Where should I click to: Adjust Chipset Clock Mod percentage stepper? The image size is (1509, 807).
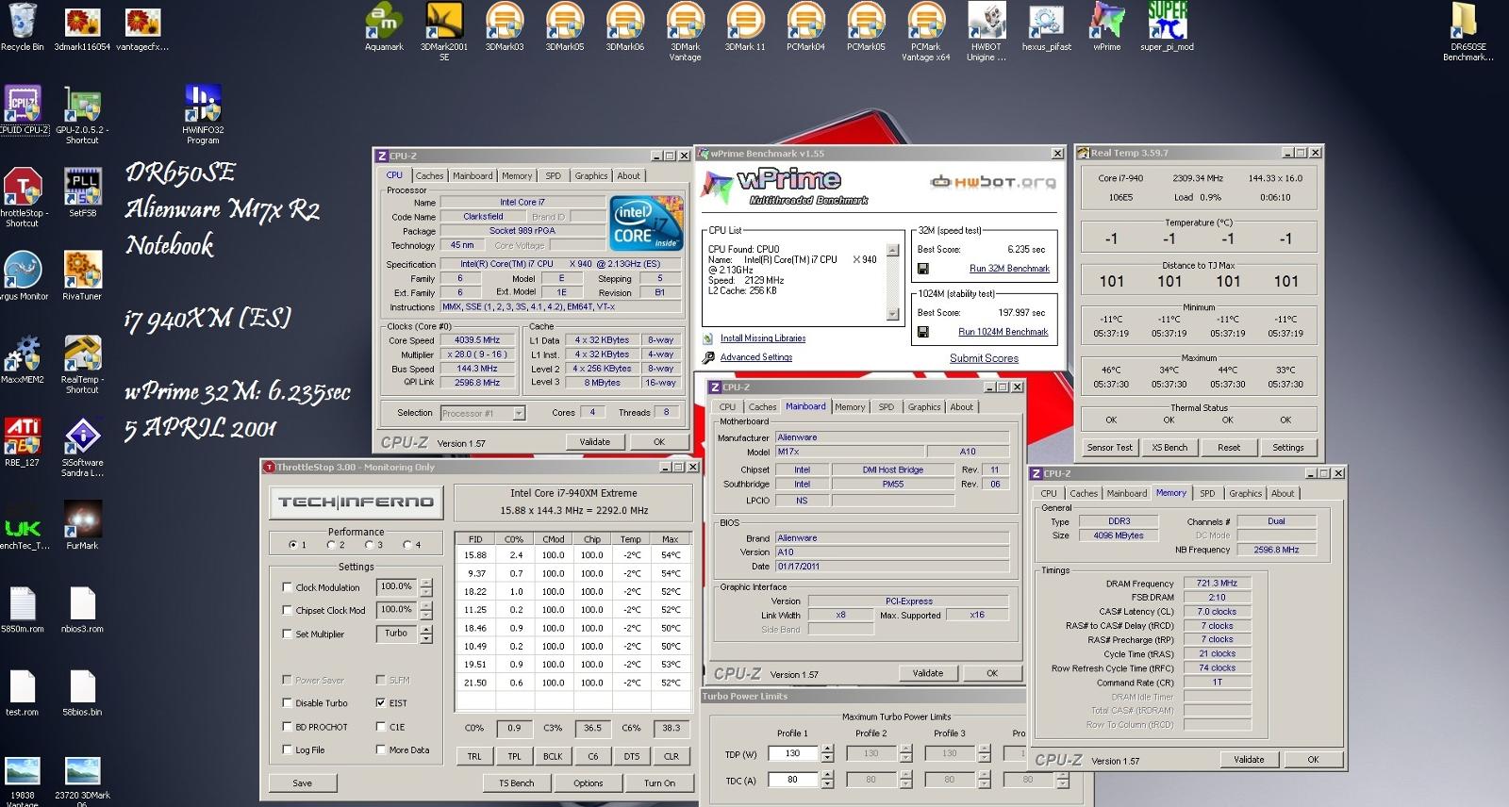click(x=426, y=610)
